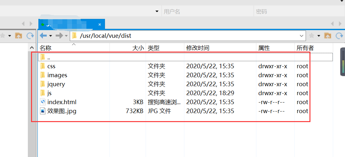Show next tab in remote pane
The height and width of the screenshot is (157, 345).
[340, 24]
